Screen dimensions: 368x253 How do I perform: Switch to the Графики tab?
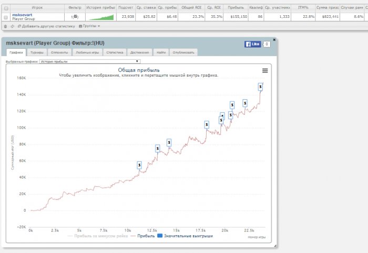click(16, 52)
